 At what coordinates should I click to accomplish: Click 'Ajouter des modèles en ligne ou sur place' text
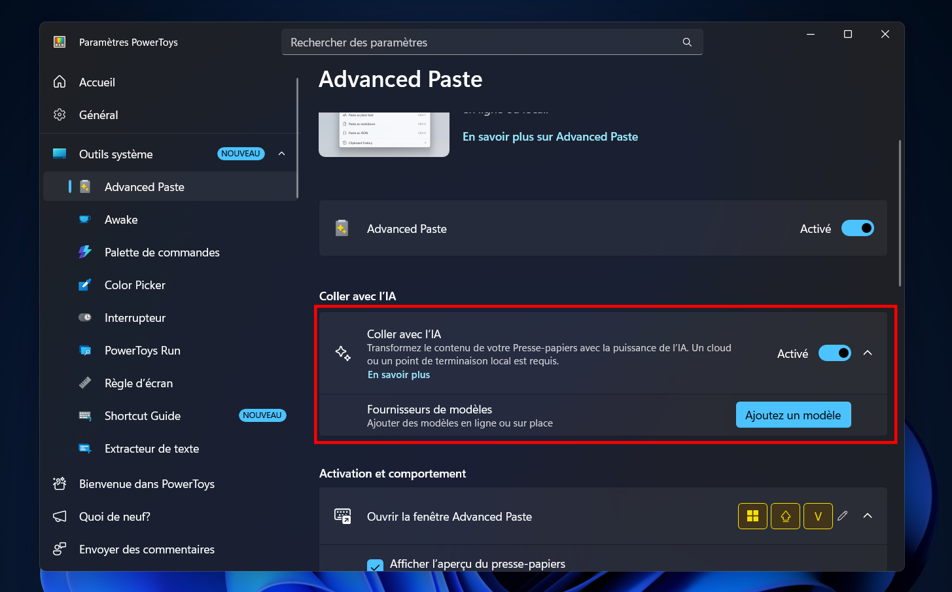460,423
